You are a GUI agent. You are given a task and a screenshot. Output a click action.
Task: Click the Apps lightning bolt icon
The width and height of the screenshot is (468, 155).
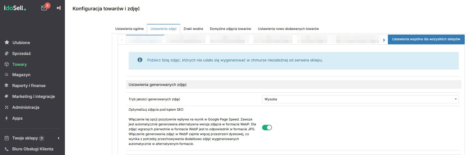pyautogui.click(x=7, y=118)
